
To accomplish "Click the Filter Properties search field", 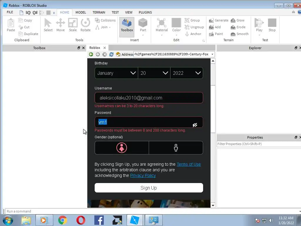I will 259,144.
